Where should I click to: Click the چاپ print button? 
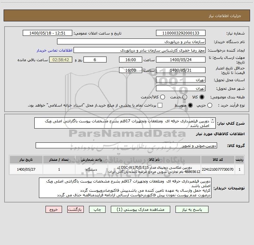(97, 209)
